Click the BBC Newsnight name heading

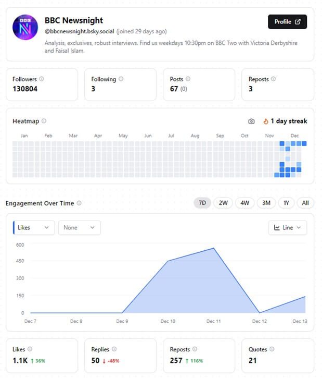tap(74, 20)
